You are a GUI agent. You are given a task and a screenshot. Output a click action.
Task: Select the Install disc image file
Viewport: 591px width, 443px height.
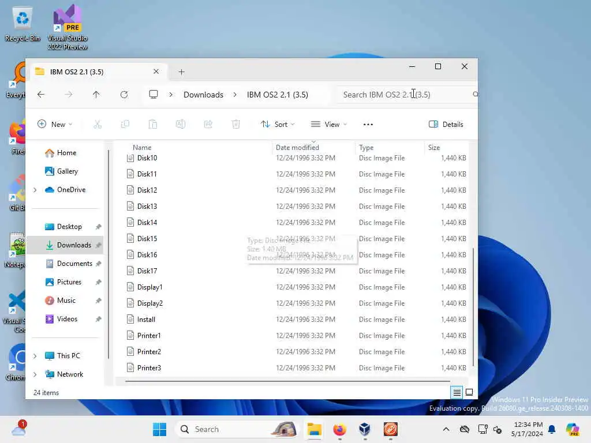146,320
